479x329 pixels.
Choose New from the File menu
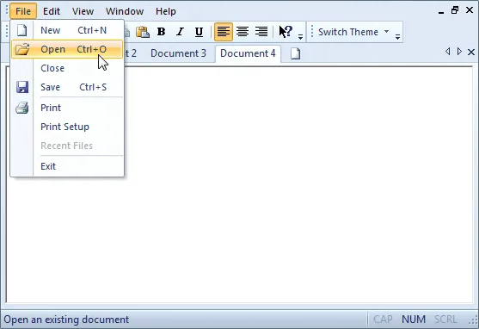[67, 30]
